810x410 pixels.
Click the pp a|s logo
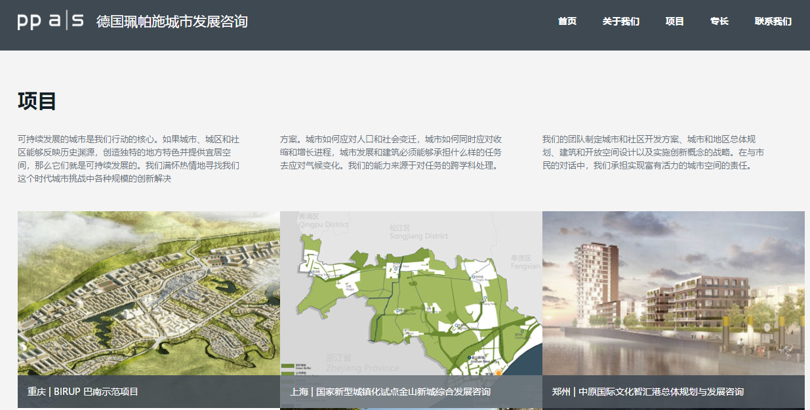51,21
